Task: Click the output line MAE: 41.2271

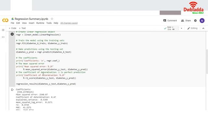Action: pyautogui.click(x=23, y=108)
